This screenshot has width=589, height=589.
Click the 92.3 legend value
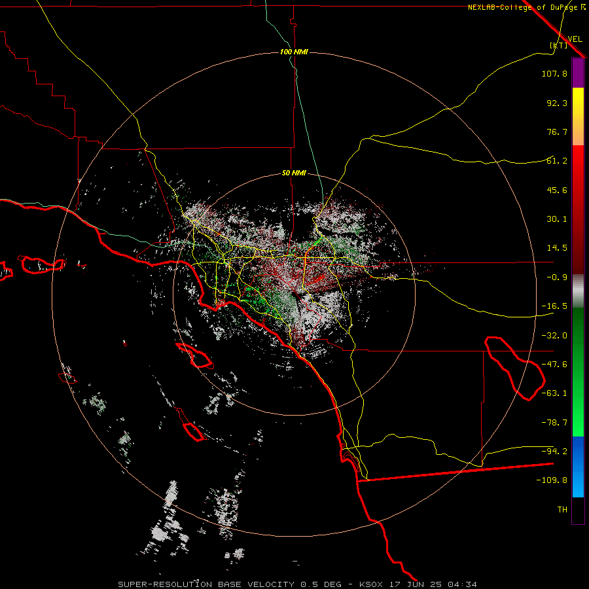557,103
